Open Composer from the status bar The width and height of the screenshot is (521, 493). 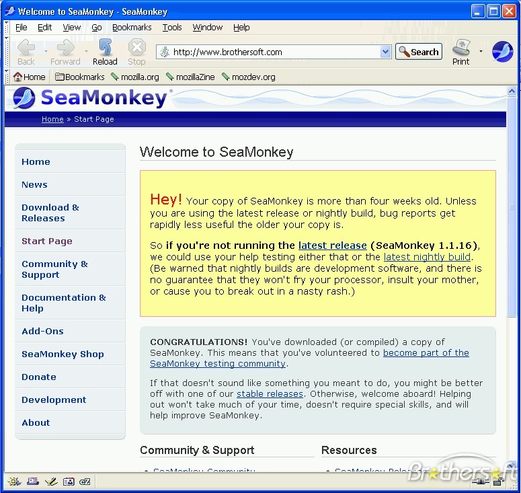coord(51,481)
